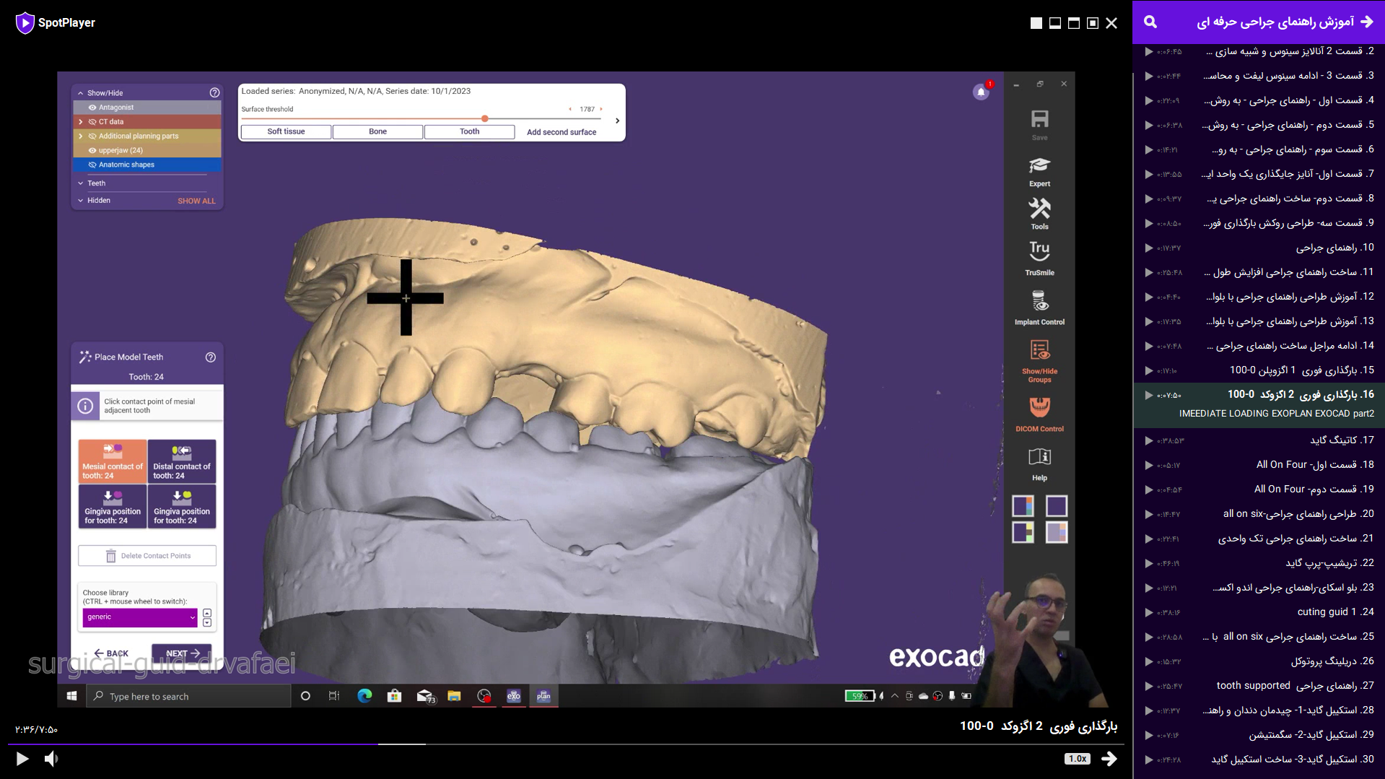Open DICOM Control

[1039, 414]
